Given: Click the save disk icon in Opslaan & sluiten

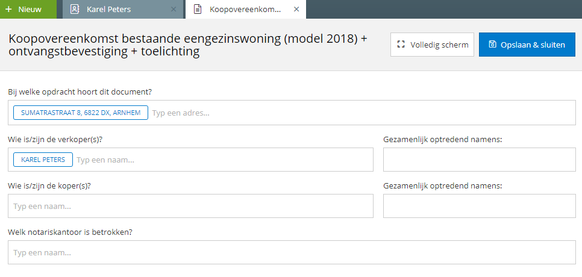Looking at the screenshot, I should pyautogui.click(x=492, y=45).
